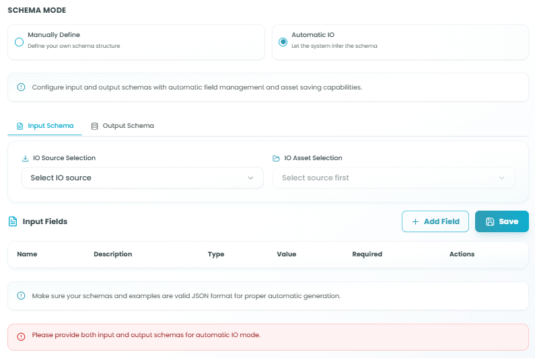Click the IO Asset Selection folder icon
535x358 pixels.
276,158
